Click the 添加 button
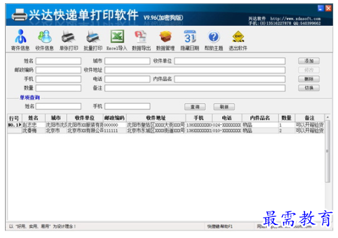 pos(309,61)
